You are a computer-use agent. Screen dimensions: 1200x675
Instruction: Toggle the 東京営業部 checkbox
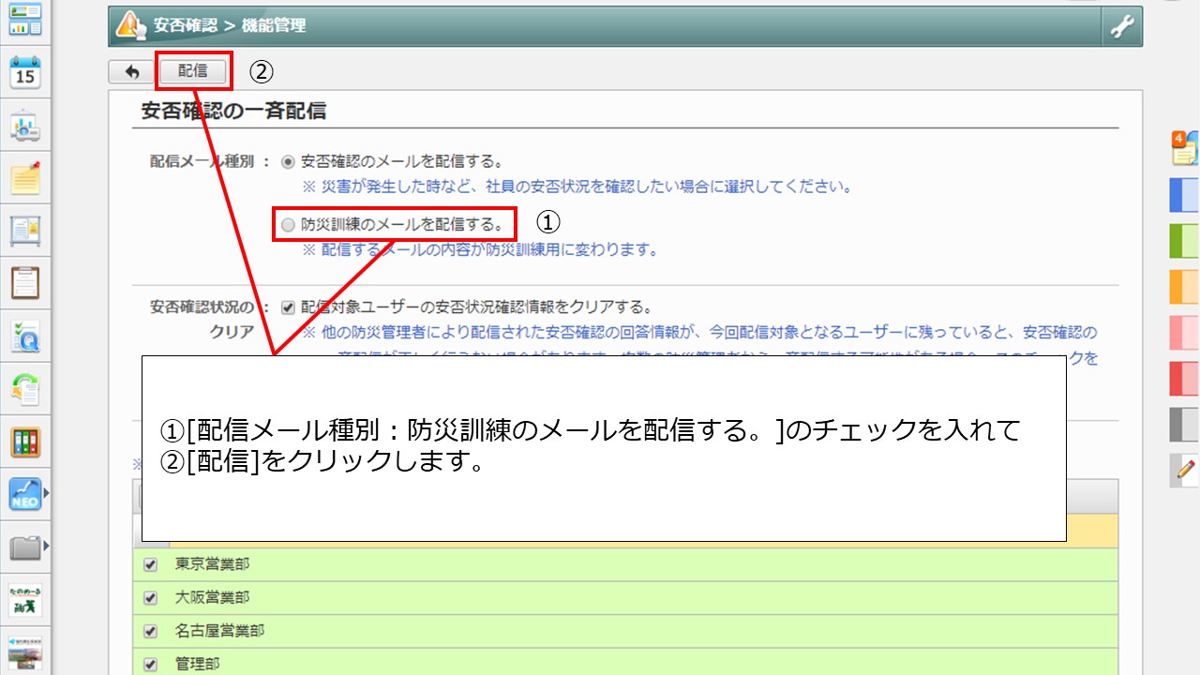[150, 565]
